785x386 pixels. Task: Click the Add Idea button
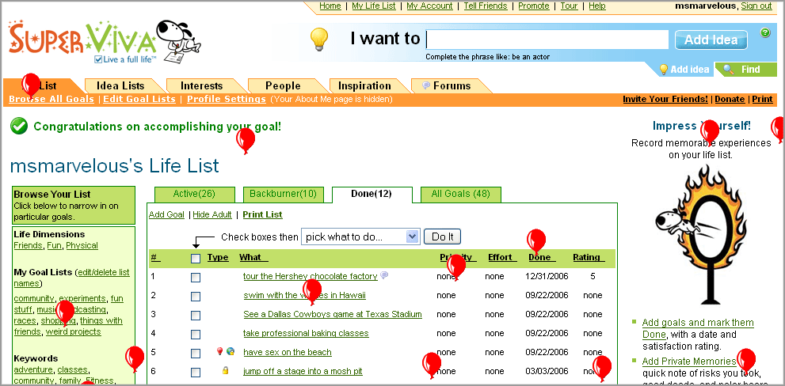tap(711, 40)
